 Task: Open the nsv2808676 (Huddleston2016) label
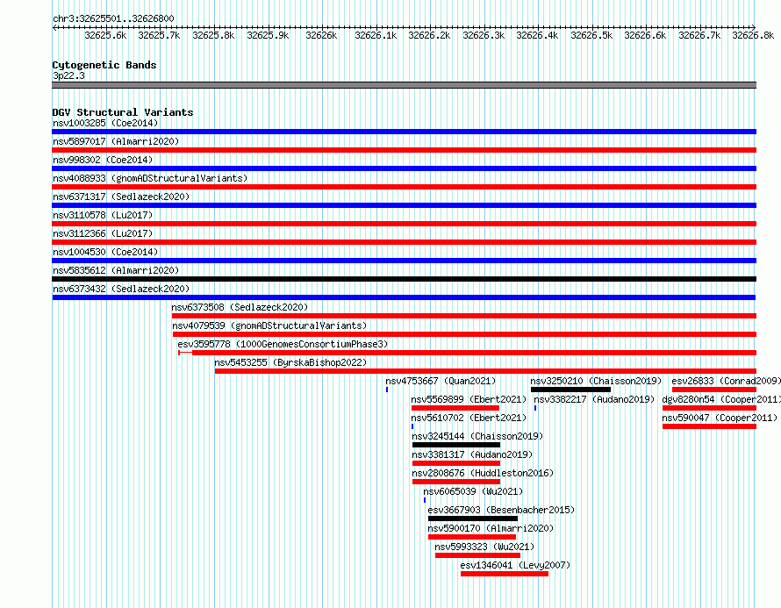click(x=483, y=473)
